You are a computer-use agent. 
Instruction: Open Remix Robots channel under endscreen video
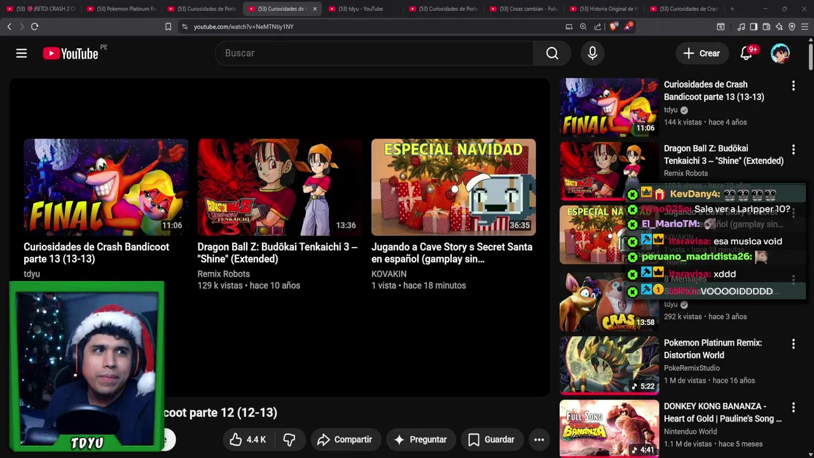[x=223, y=274]
